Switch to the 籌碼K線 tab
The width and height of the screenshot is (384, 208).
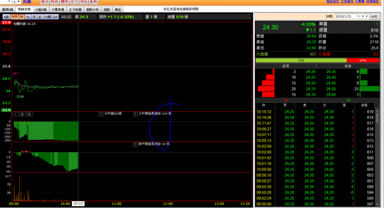tap(7, 10)
